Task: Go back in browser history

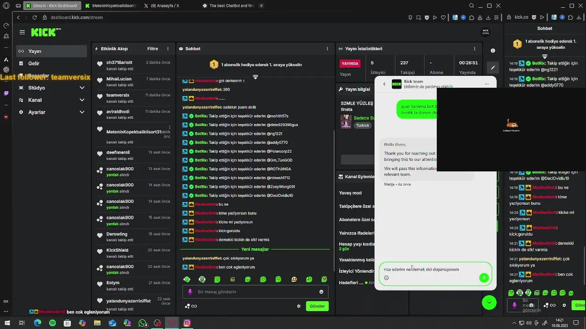Action: (18, 17)
